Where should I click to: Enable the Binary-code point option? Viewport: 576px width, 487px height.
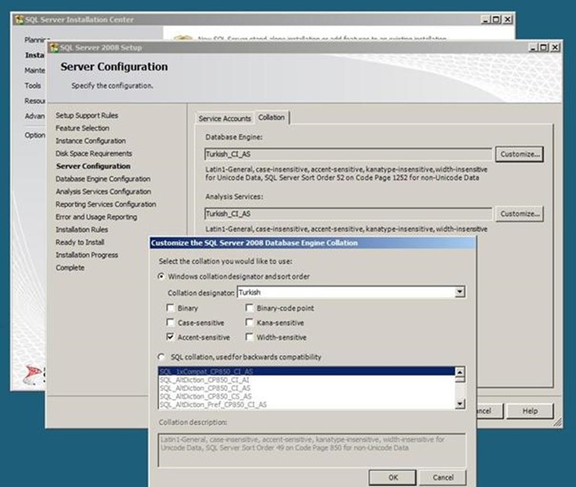coord(249,308)
